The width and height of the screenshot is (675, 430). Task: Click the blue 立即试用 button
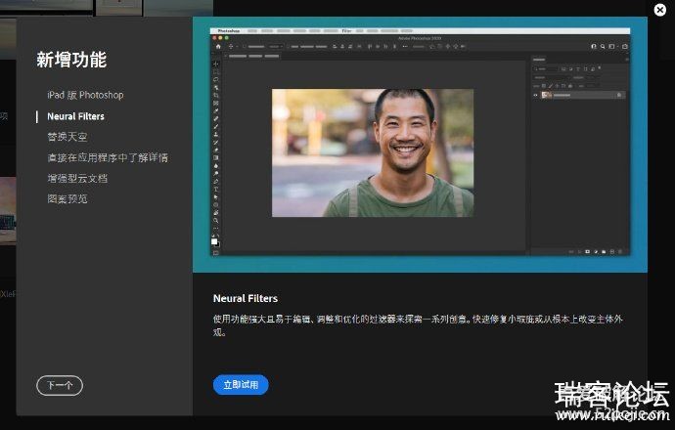click(241, 384)
